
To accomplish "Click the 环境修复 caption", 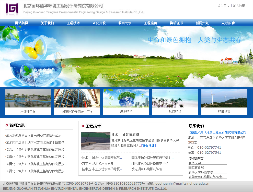I will click(x=224, y=112).
